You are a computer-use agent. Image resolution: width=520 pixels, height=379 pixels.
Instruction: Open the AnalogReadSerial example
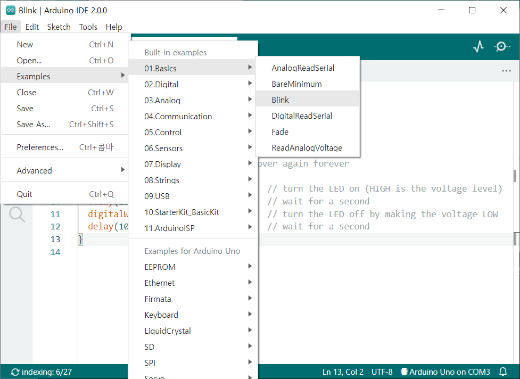308,68
